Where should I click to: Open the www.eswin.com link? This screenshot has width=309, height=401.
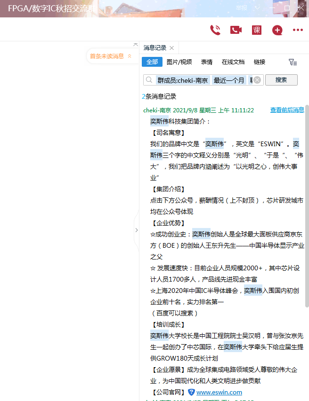[x=219, y=392]
